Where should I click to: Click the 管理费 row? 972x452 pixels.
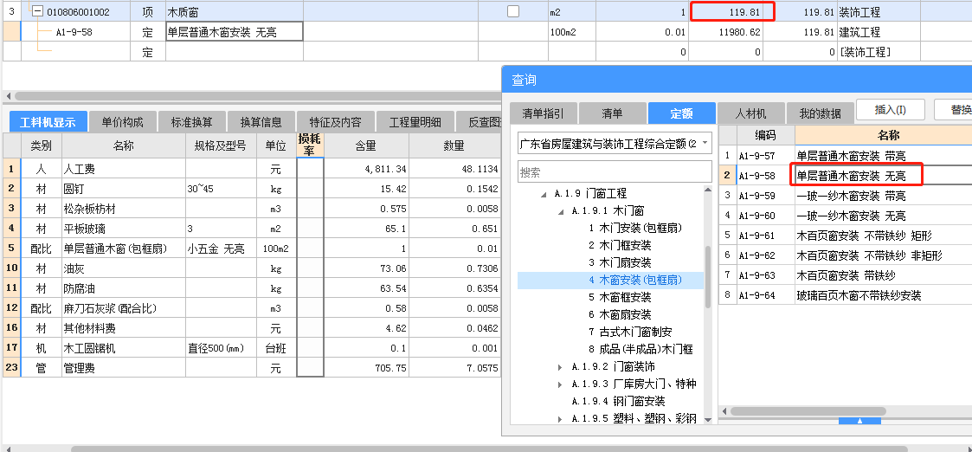(251, 368)
